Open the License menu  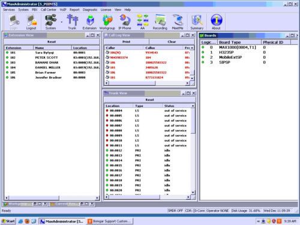[x=106, y=10]
